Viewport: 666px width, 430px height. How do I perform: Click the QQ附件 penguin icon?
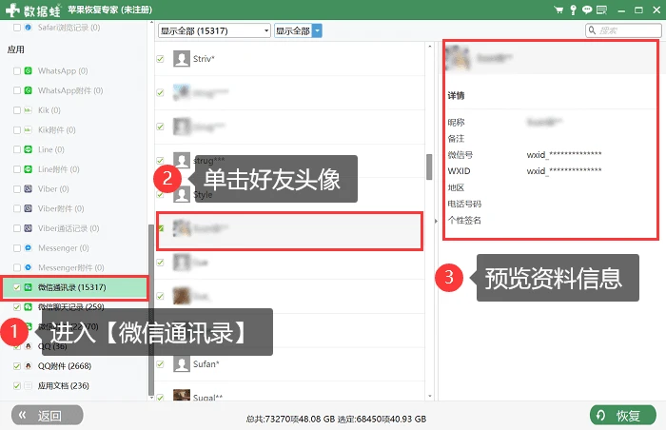coord(28,366)
